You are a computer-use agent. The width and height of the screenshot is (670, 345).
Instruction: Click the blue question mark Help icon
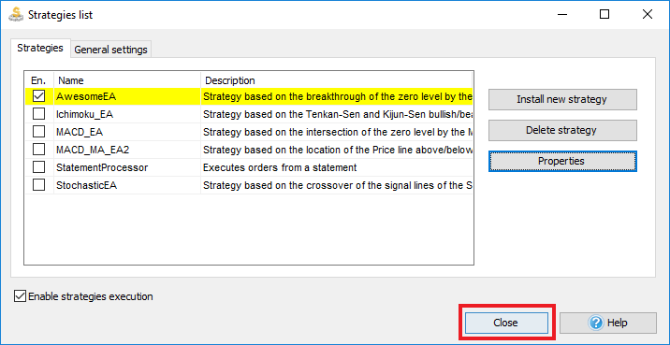pos(595,323)
